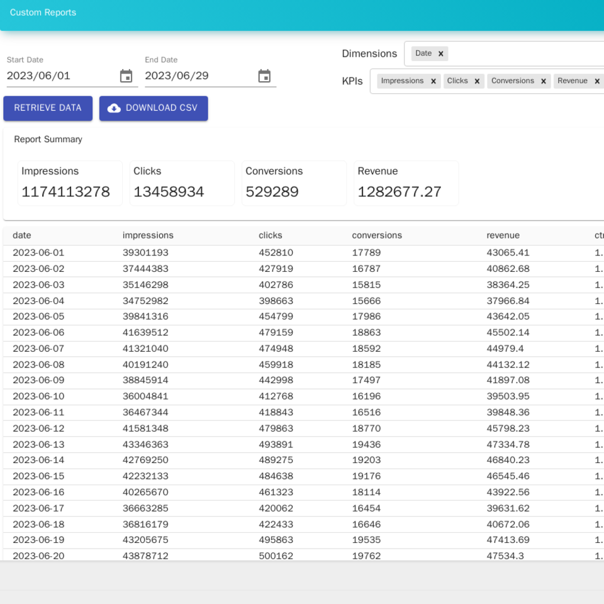
Task: Click revenue value 41897.08
Action: click(508, 380)
